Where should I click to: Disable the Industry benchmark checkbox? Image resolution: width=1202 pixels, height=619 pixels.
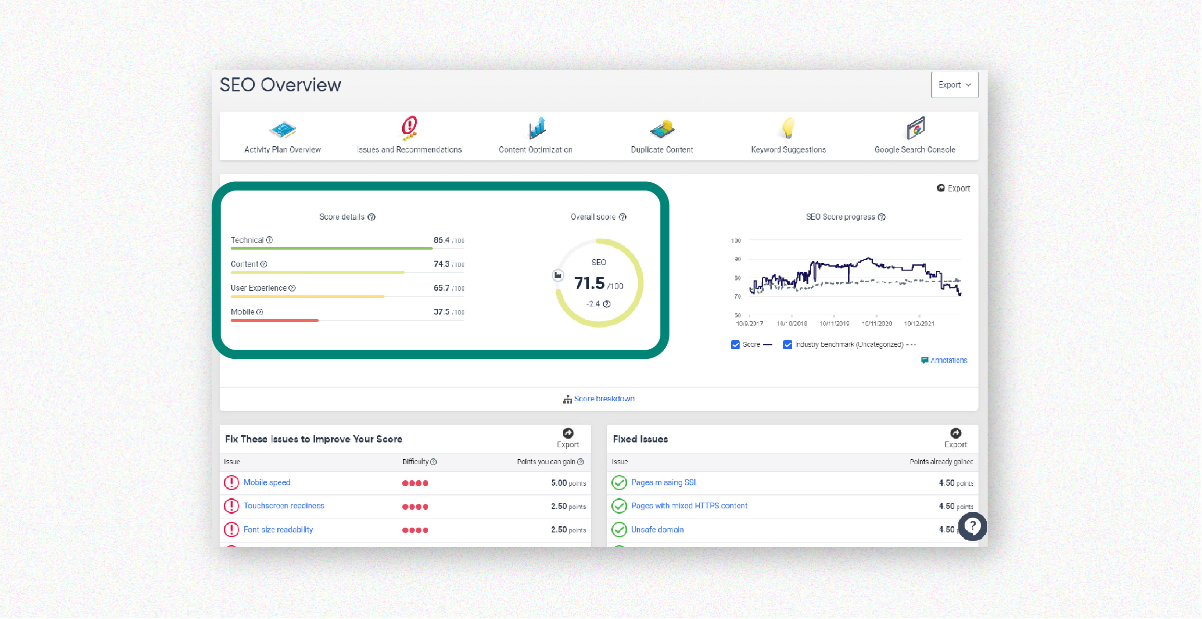[787, 344]
